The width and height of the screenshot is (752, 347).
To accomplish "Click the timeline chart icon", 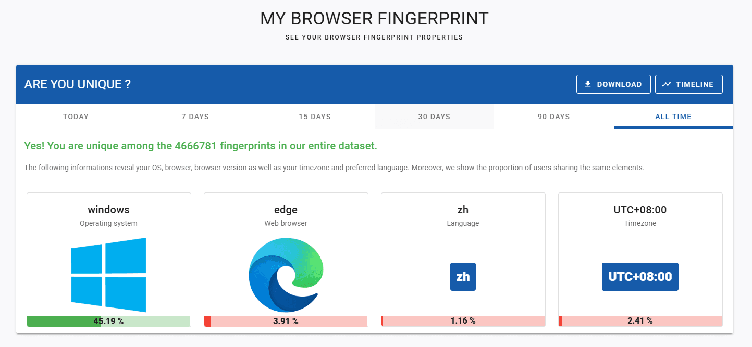I will 667,84.
